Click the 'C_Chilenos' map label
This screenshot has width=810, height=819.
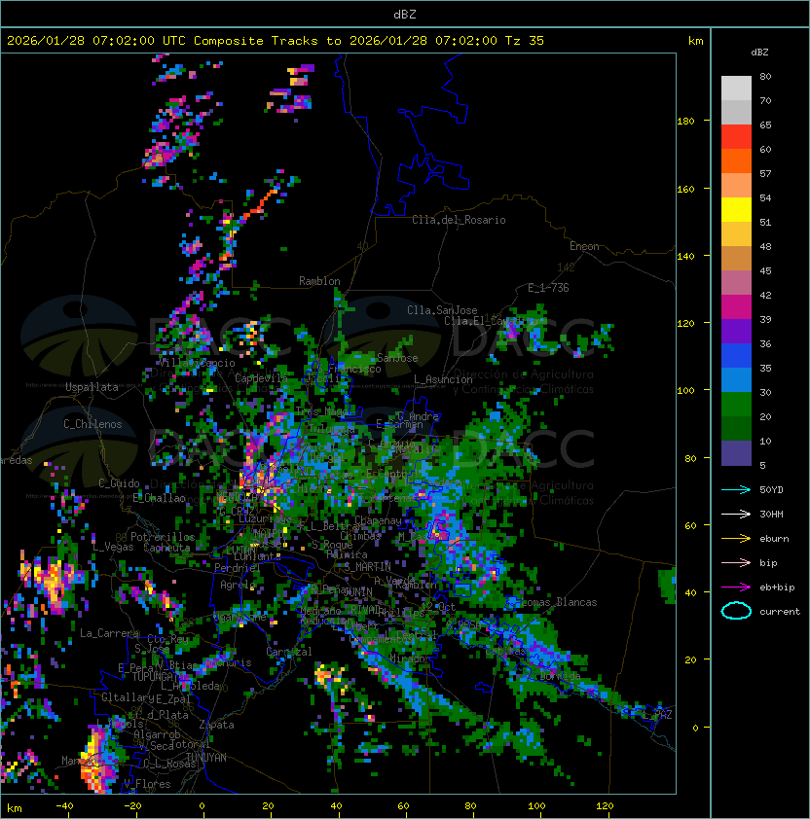[x=92, y=424]
